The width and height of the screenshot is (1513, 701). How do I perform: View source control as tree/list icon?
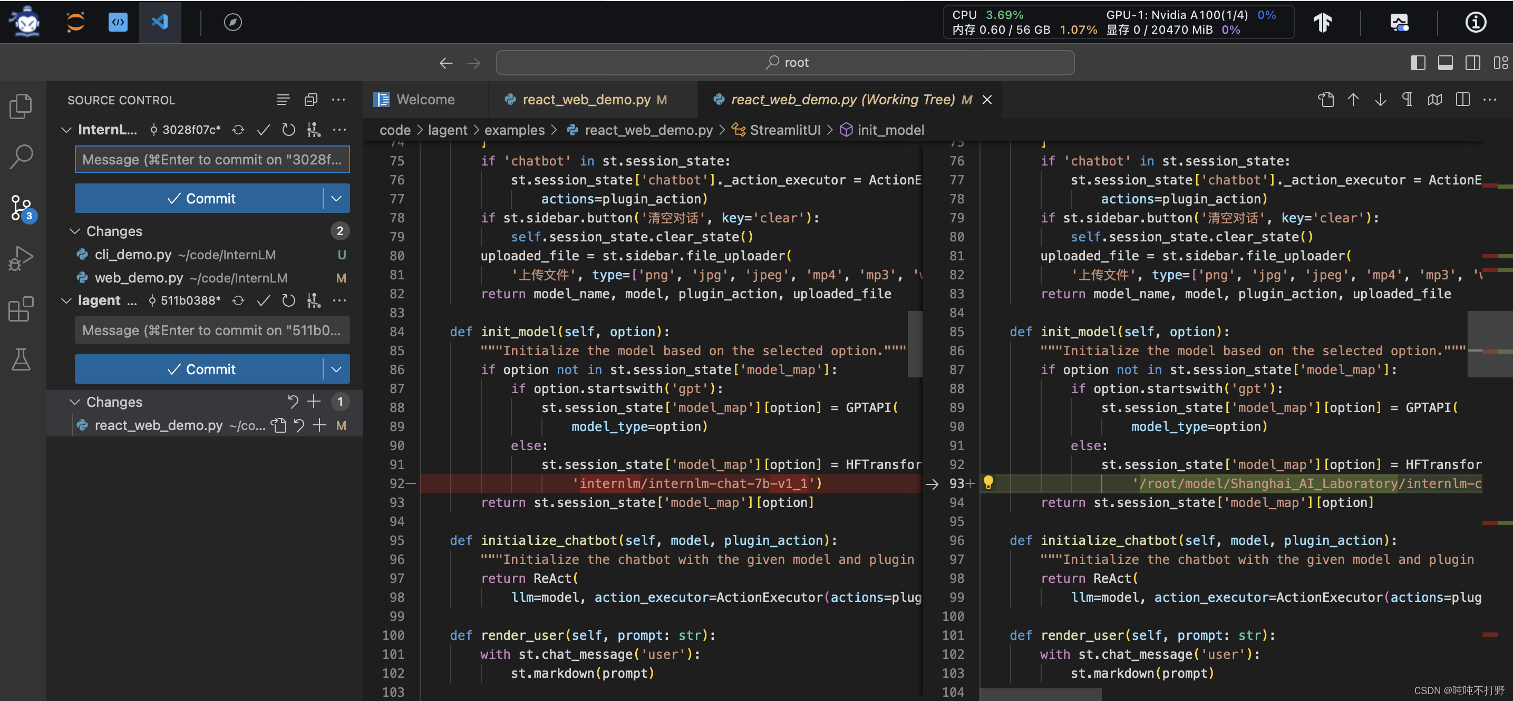pyautogui.click(x=283, y=100)
